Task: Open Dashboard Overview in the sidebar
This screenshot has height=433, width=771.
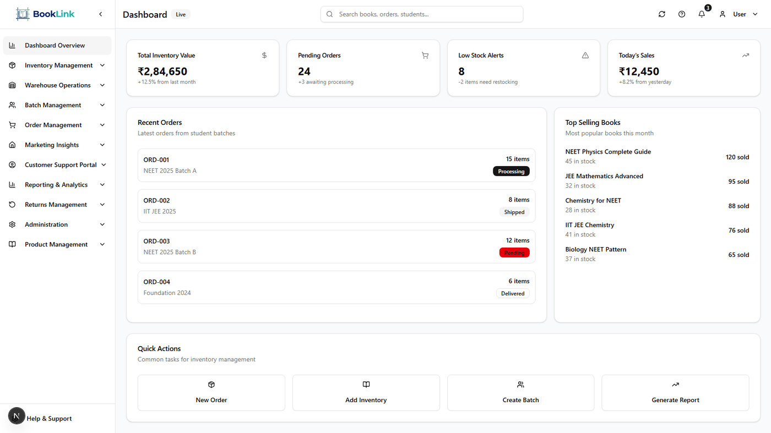Action: [x=55, y=45]
